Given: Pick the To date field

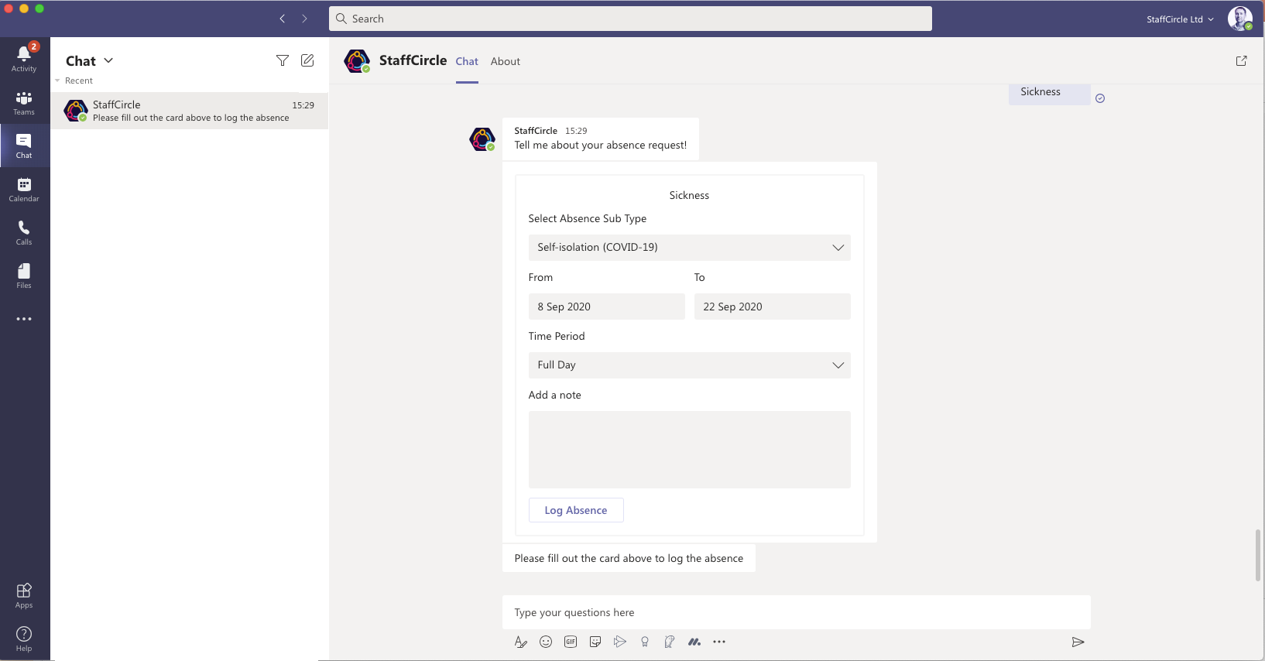Looking at the screenshot, I should [773, 307].
